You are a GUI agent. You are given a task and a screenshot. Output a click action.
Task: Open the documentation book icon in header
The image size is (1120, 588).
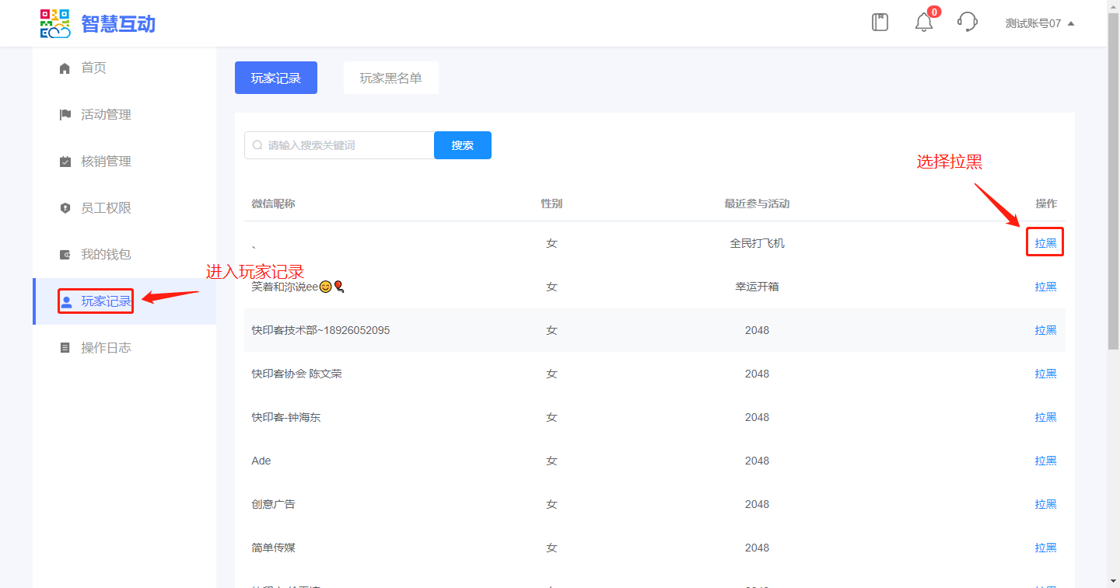click(880, 23)
